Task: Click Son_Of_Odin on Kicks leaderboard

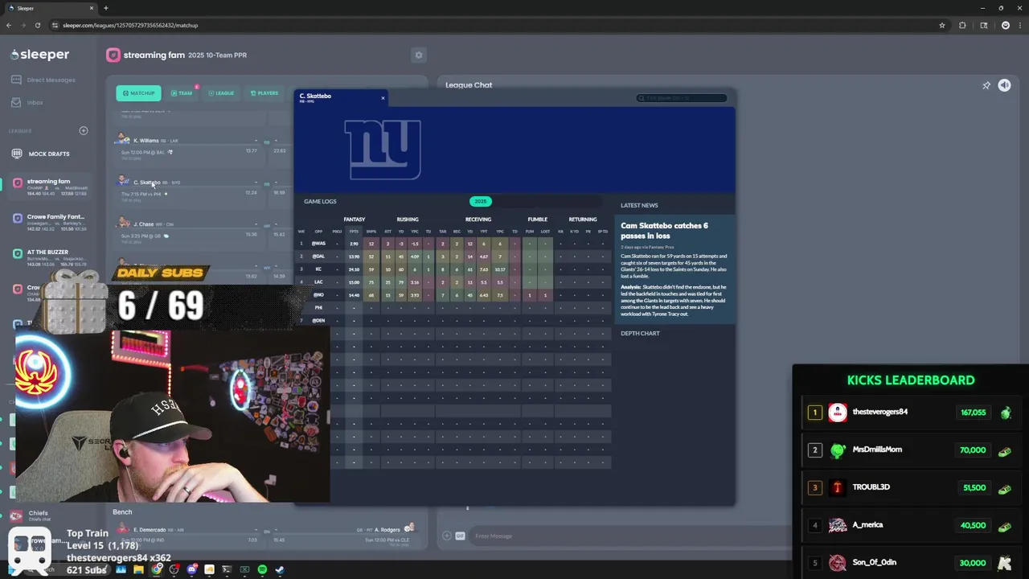Action: pyautogui.click(x=910, y=563)
